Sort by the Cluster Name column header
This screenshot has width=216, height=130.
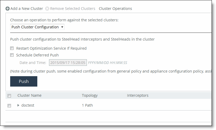tap(29, 95)
